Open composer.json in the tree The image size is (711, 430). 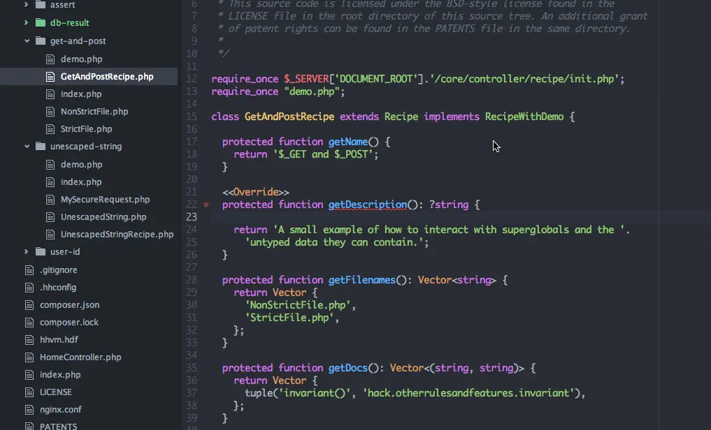tap(69, 304)
